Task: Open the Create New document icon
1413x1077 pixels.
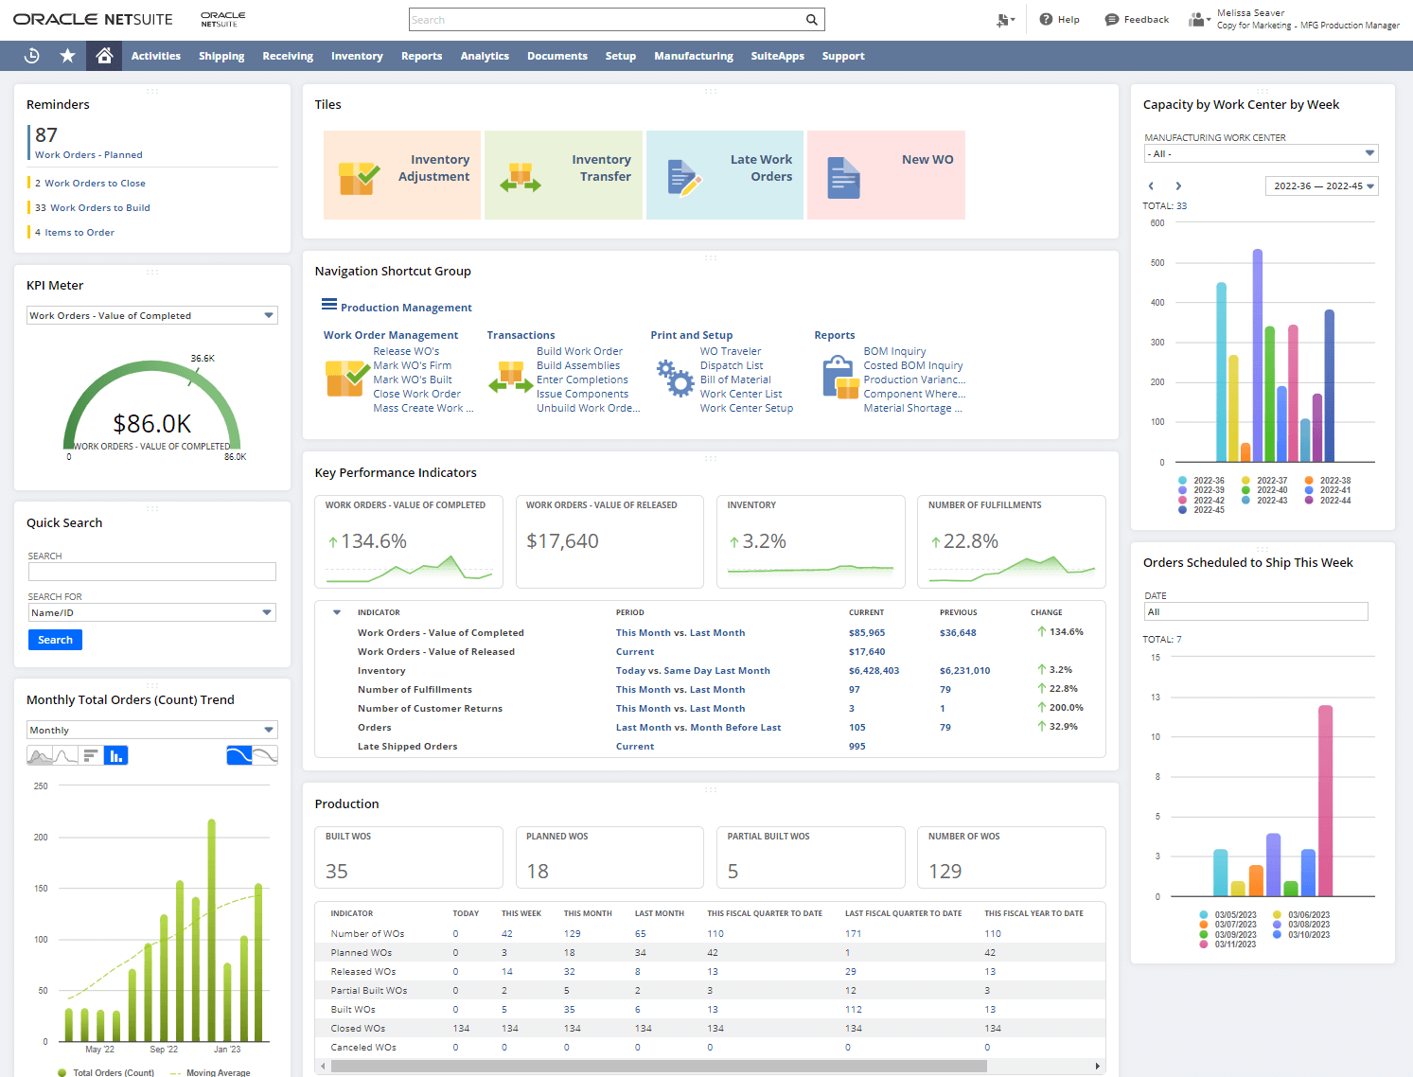Action: [1004, 20]
